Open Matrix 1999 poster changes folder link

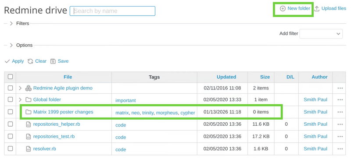coord(63,112)
